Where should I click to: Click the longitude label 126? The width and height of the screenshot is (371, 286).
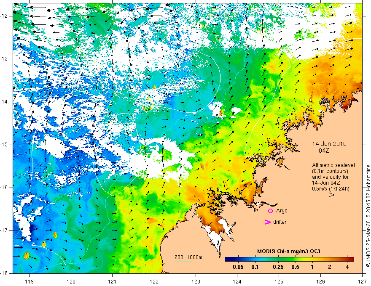click(320, 281)
